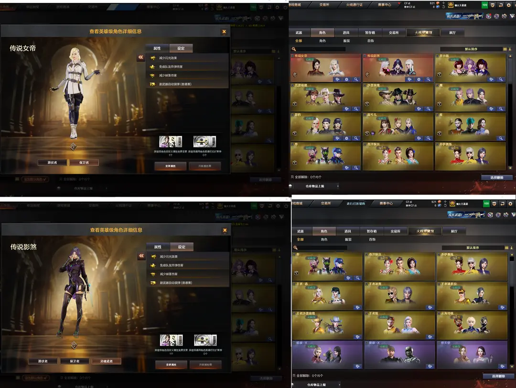This screenshot has height=388, width=516.
Task: Open 默认排序 dropdown above 关小雨 card
Action: point(471,49)
